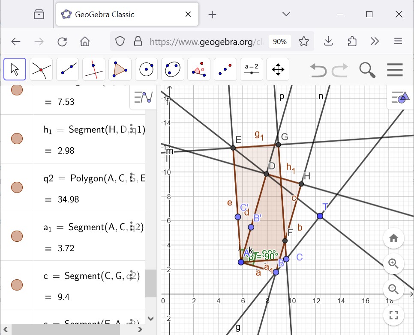The width and height of the screenshot is (414, 335).
Task: Select the Circle with center tool
Action: pyautogui.click(x=146, y=69)
